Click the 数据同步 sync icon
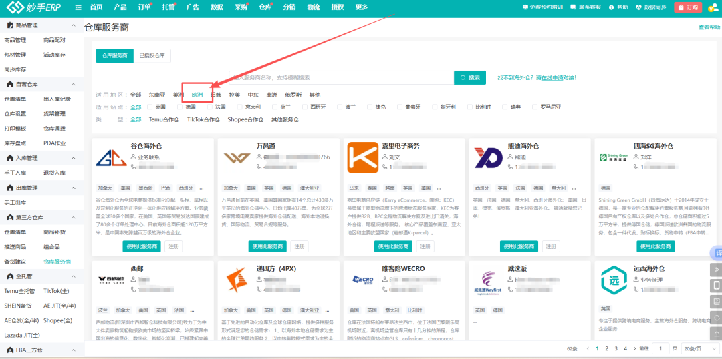722x359 pixels. [638, 7]
